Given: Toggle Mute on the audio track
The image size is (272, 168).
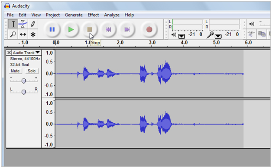Looking at the screenshot, I should (15, 71).
